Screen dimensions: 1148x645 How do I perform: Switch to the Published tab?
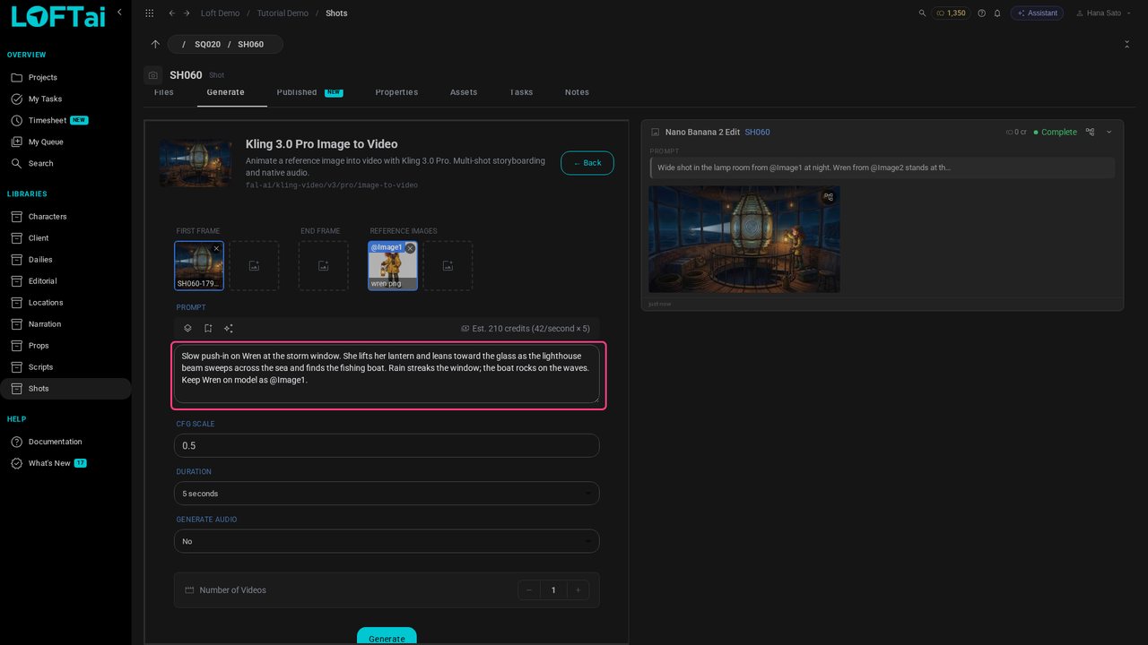[309, 92]
